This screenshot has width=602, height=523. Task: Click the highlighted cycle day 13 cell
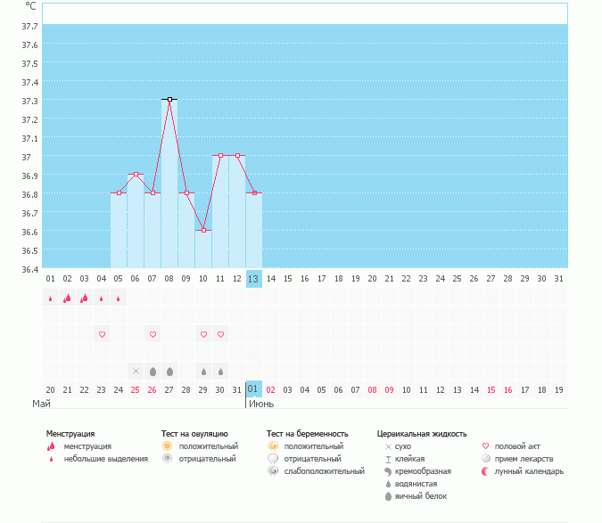click(253, 279)
